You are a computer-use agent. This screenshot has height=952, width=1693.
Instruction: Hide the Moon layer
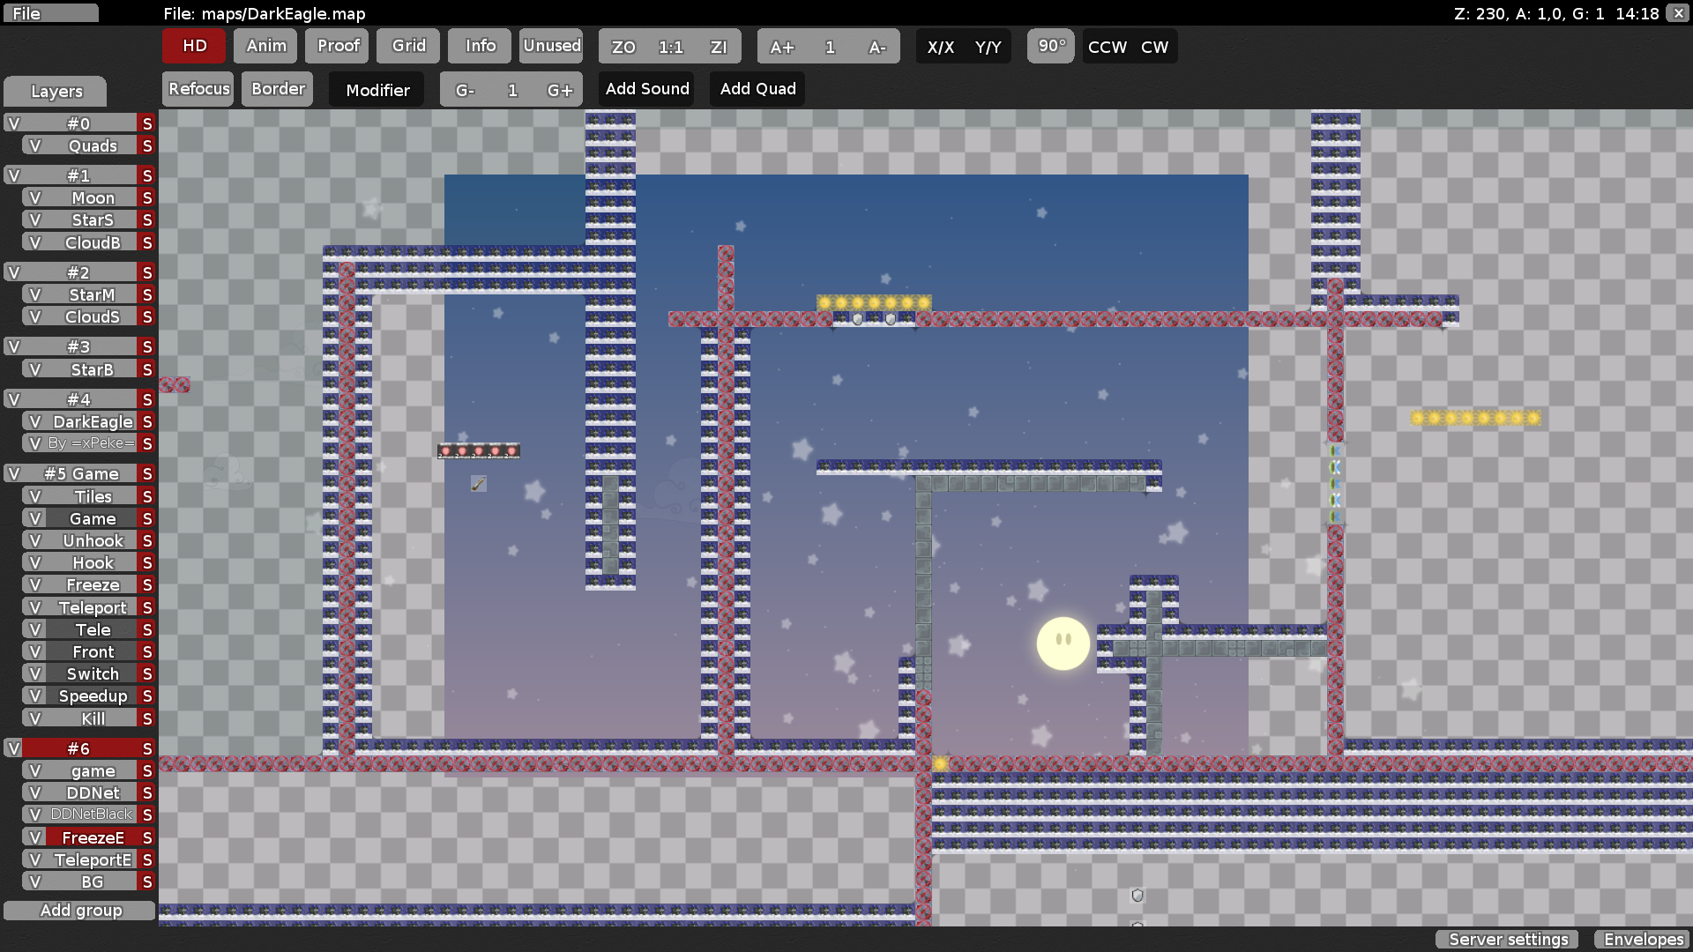coord(35,197)
